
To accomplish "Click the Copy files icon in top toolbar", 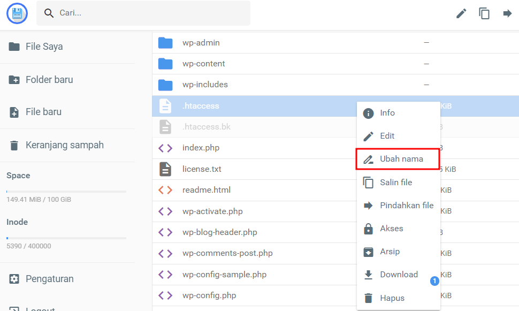I will tap(485, 13).
